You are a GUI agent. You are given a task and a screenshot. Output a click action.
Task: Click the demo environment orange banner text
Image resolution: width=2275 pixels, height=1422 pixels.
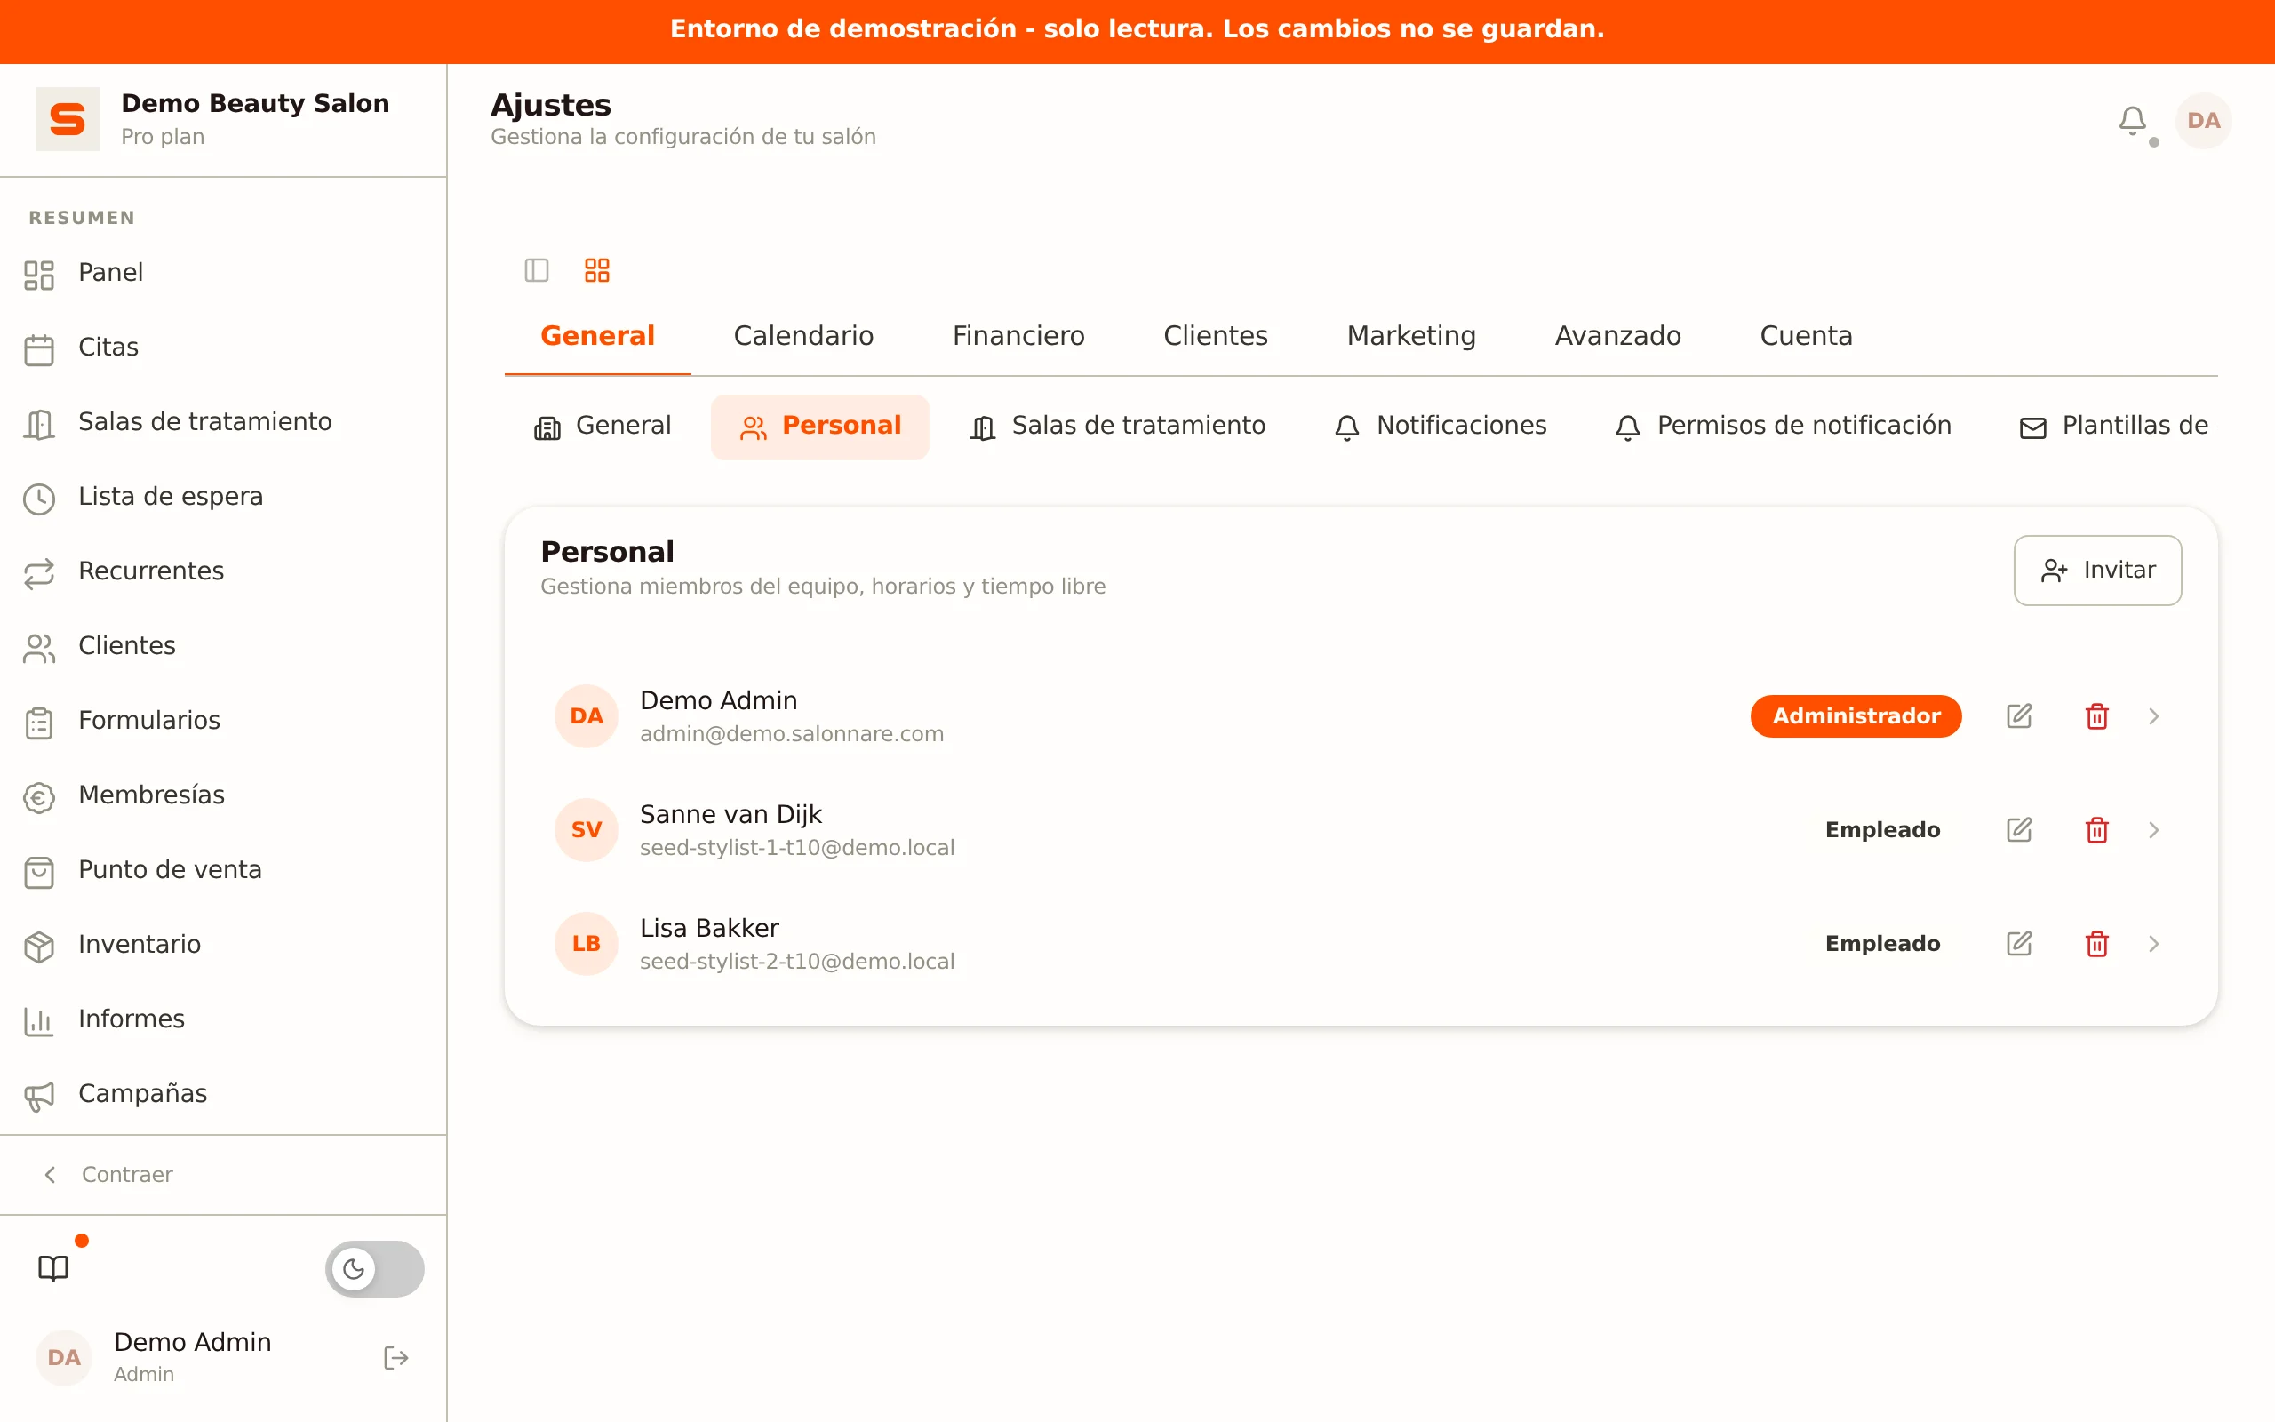1137,29
